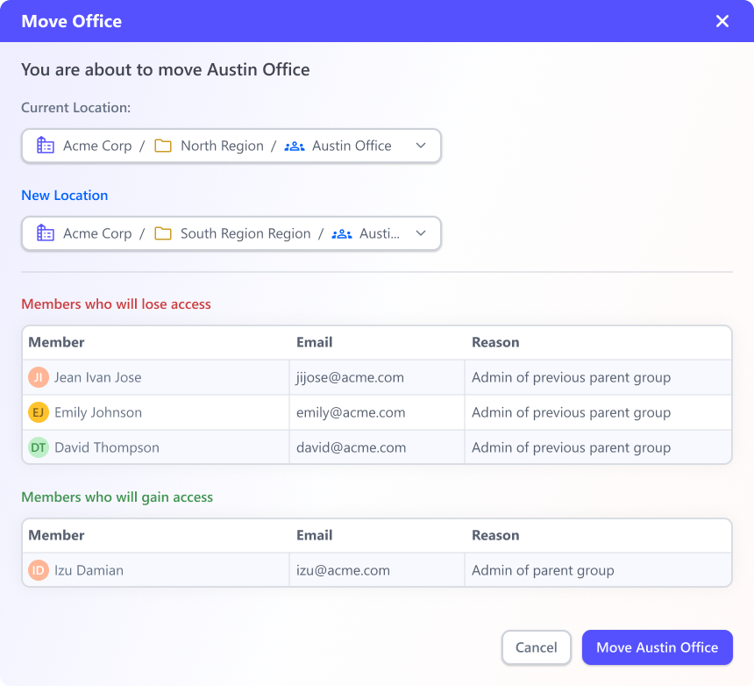Confirm with Move Austin Office button
This screenshot has width=754, height=686.
pos(658,647)
